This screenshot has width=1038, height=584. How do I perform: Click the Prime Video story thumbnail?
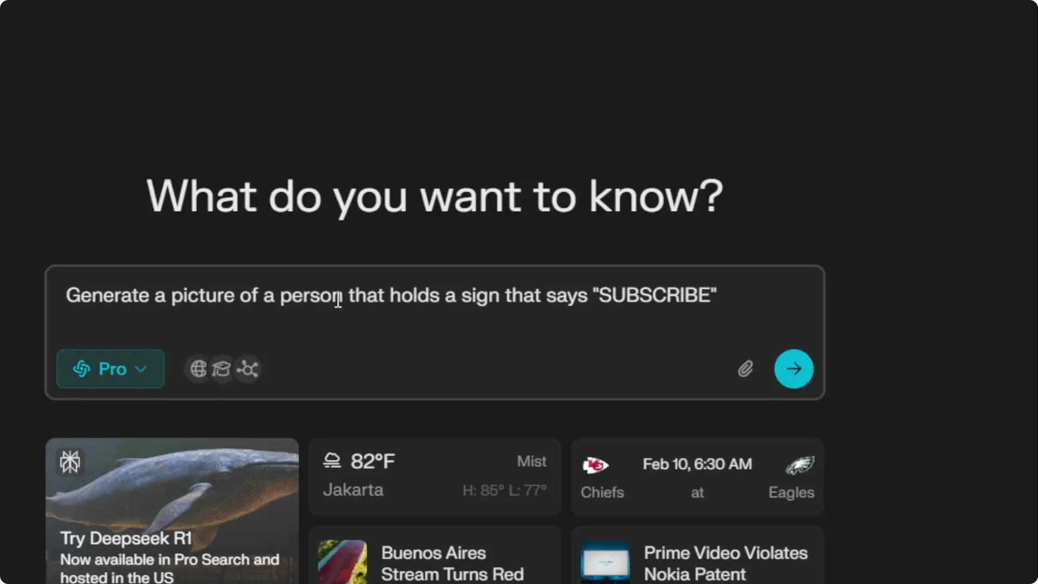(x=605, y=562)
